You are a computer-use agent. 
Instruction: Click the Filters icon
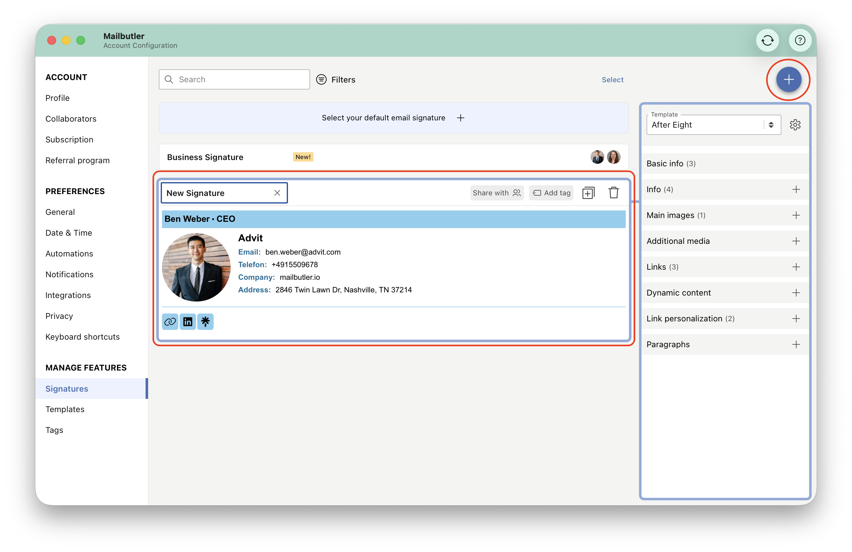321,79
